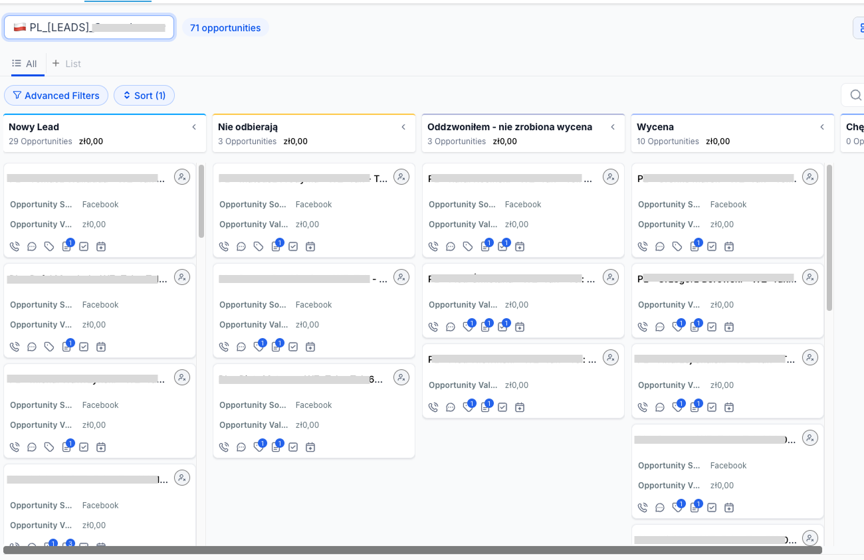
Task: Click the task checkbox icon on second Wycena card
Action: (712, 327)
